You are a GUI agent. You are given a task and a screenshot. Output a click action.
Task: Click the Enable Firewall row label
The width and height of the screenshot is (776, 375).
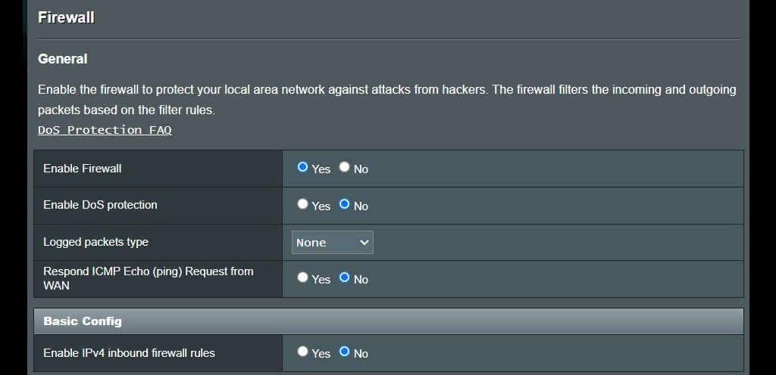coord(82,169)
